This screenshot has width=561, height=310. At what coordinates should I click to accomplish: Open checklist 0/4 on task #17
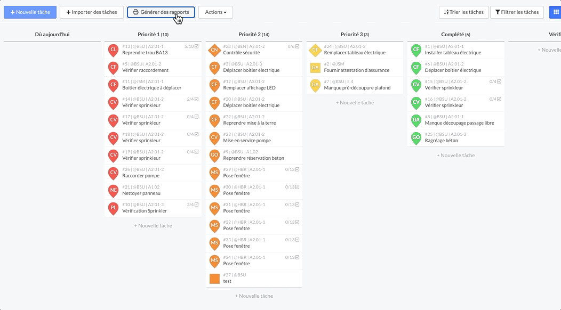tap(193, 117)
